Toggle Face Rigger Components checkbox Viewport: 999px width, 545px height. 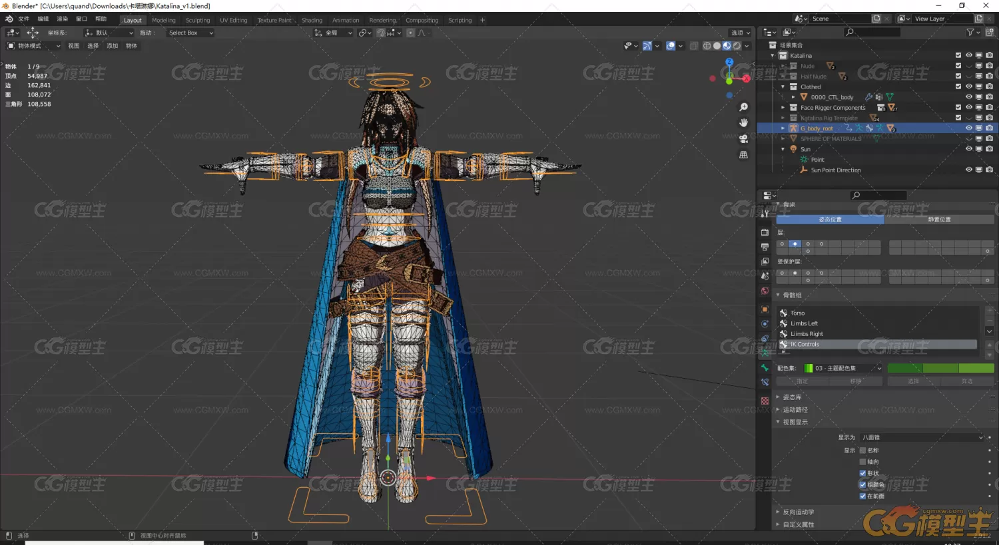(x=958, y=107)
